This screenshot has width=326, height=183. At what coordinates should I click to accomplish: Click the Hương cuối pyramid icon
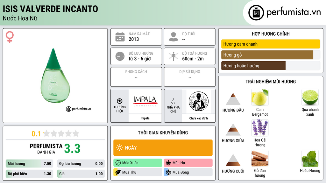click(x=233, y=160)
